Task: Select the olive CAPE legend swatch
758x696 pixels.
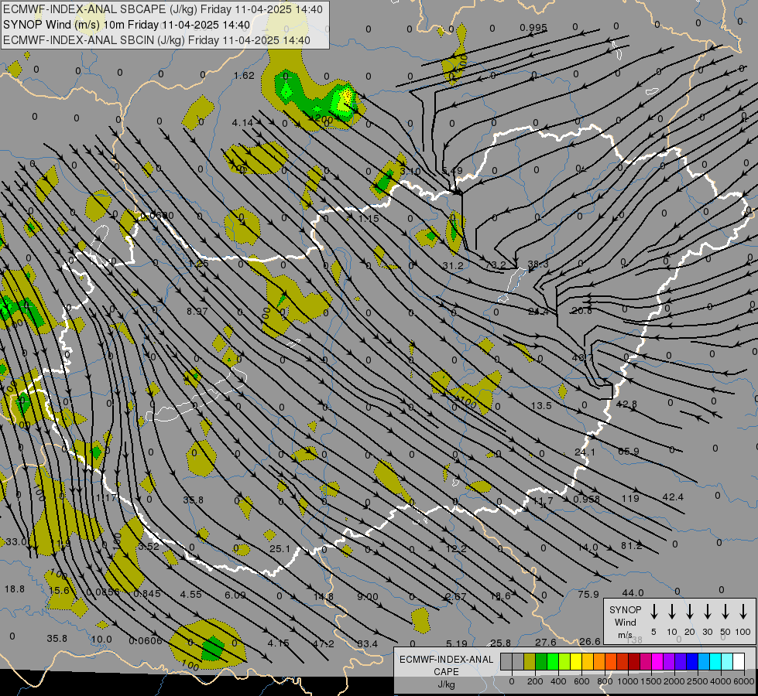Action: (x=530, y=662)
